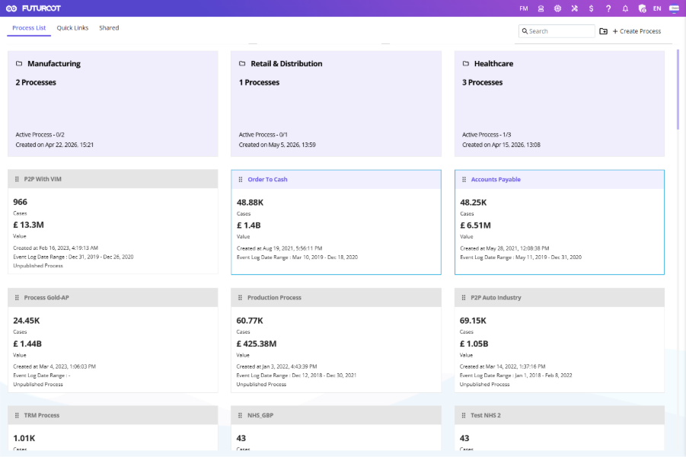Open the EN language selector

point(657,8)
